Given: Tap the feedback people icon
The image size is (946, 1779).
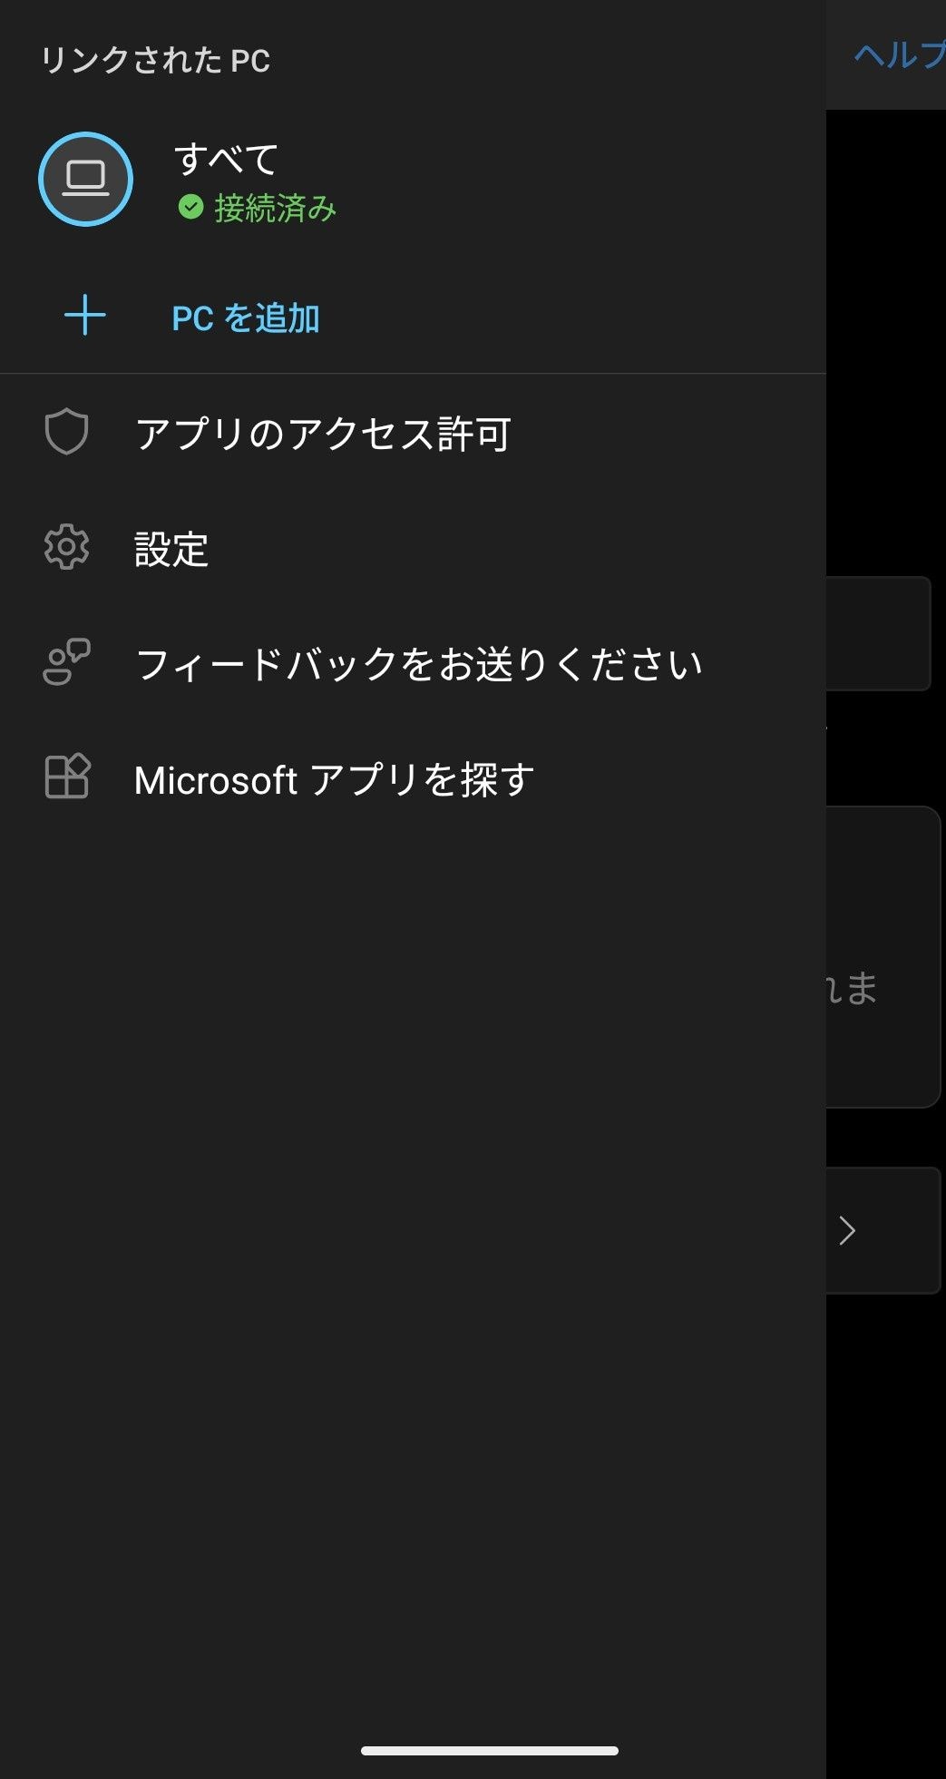Looking at the screenshot, I should 67,662.
